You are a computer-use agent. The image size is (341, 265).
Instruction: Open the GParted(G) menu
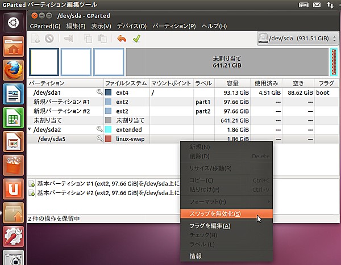45,26
